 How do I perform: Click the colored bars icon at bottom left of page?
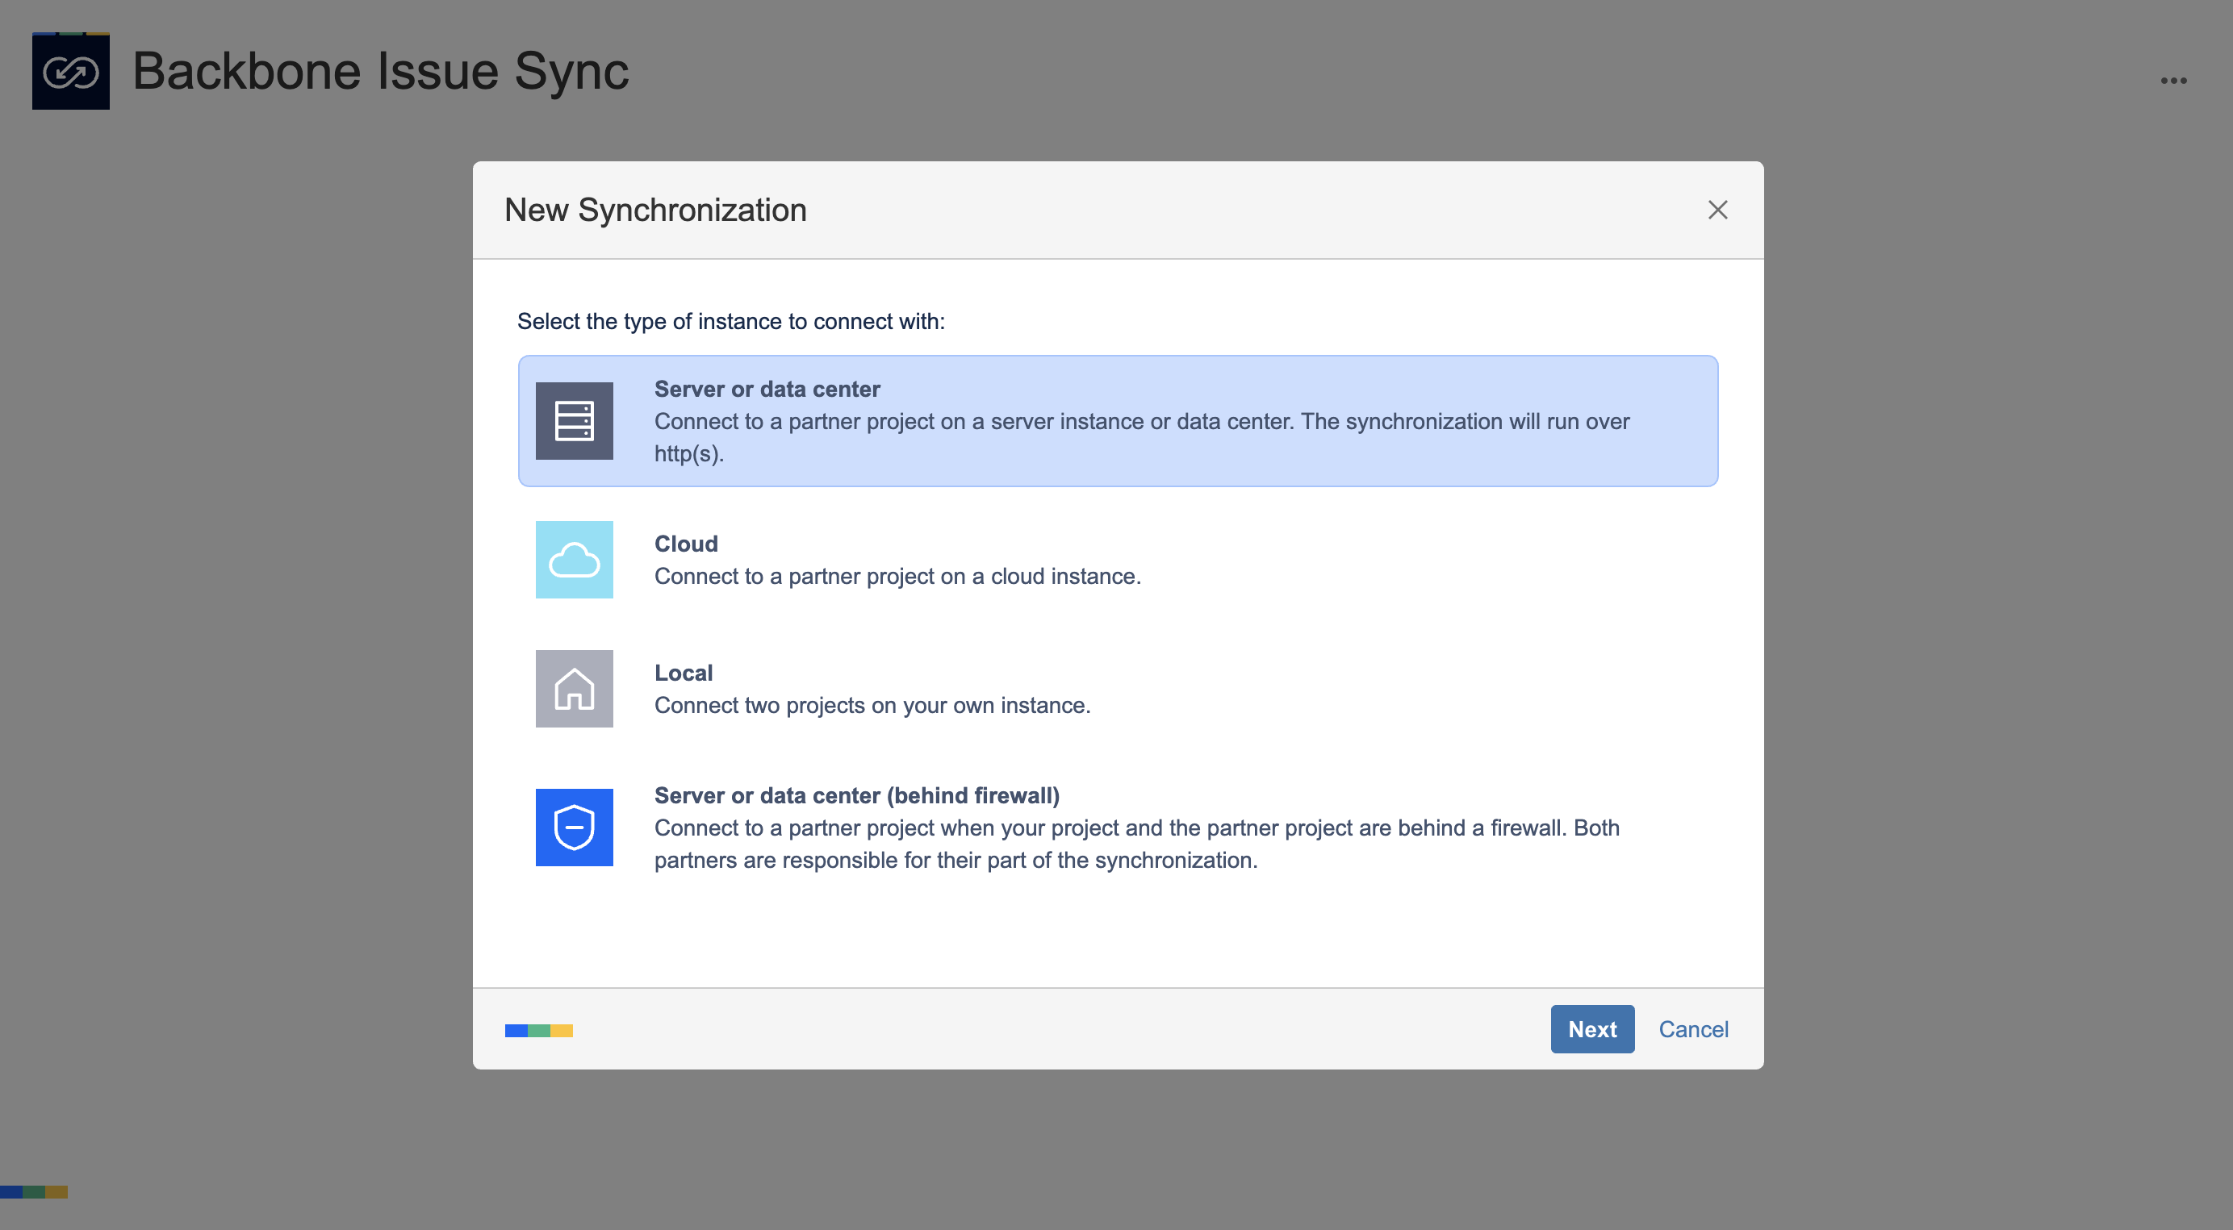[35, 1191]
